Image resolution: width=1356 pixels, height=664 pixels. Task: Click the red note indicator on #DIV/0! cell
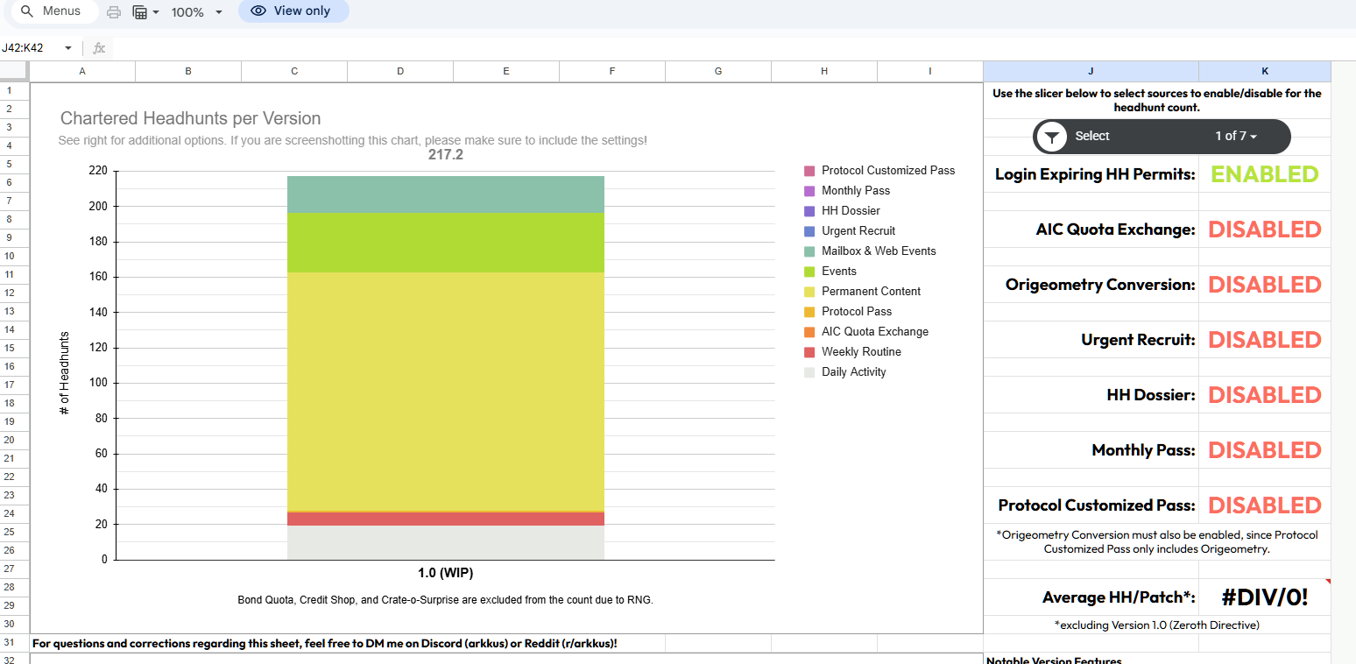(1327, 582)
